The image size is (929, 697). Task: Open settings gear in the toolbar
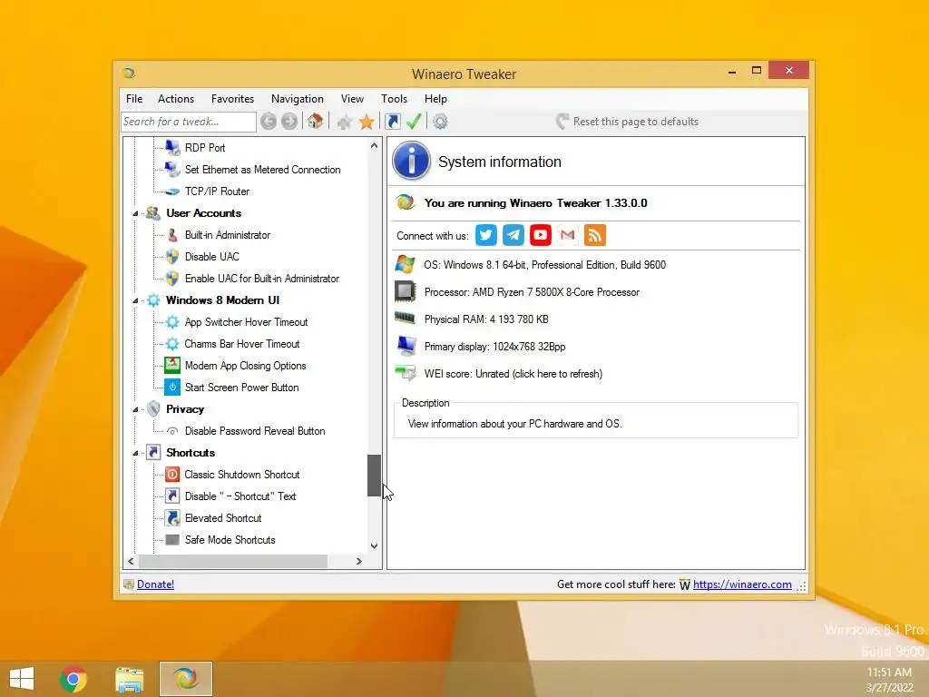440,123
